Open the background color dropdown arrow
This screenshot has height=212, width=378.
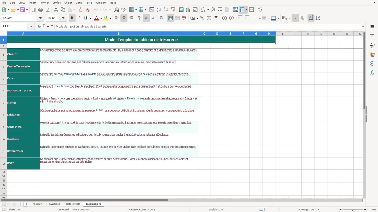click(110, 18)
